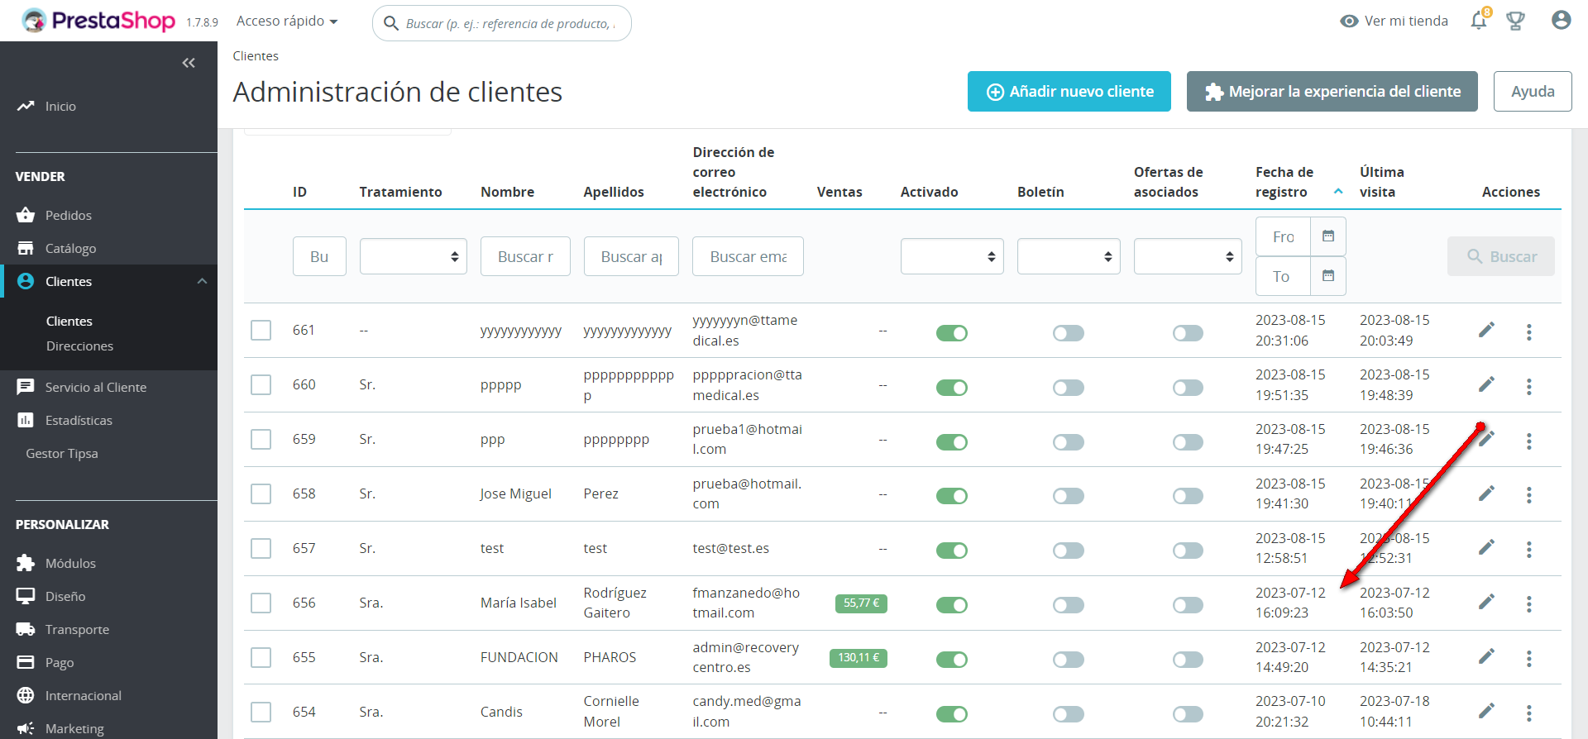This screenshot has width=1588, height=739.
Task: Edit customer 658 with pencil icon
Action: (x=1486, y=494)
